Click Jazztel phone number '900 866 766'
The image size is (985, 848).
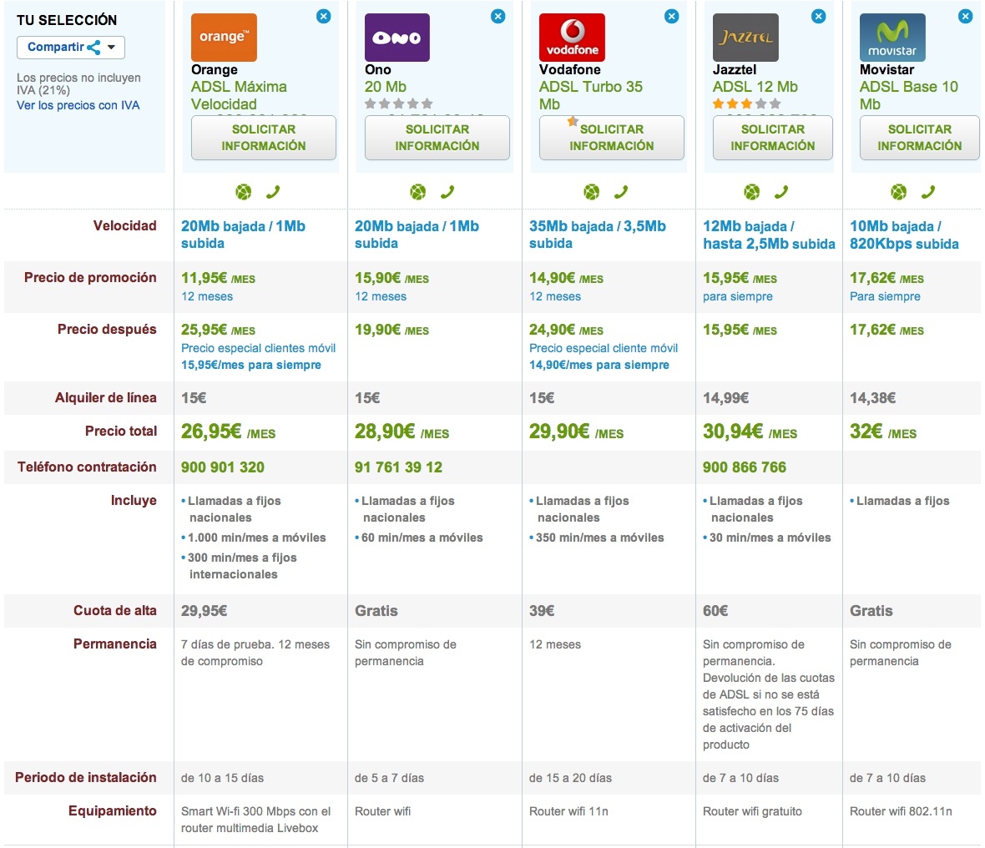click(745, 467)
